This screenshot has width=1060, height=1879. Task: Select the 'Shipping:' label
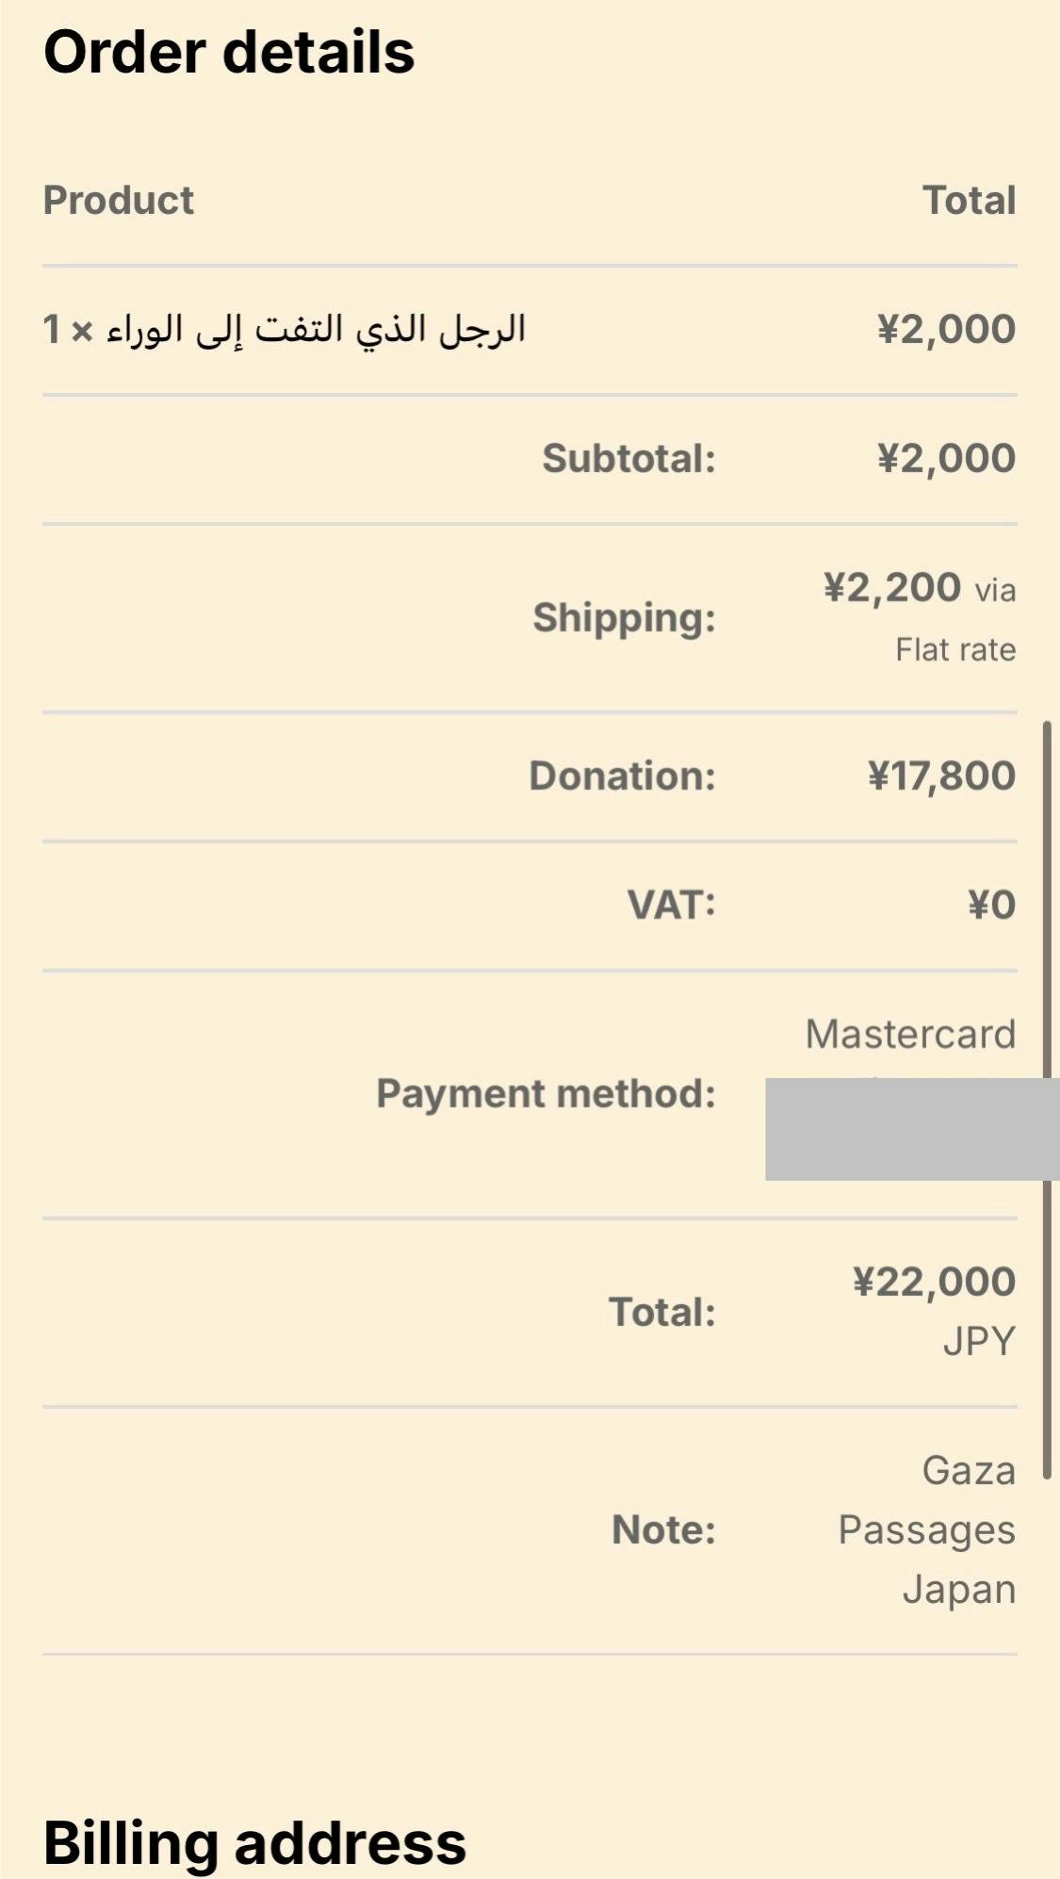point(624,618)
